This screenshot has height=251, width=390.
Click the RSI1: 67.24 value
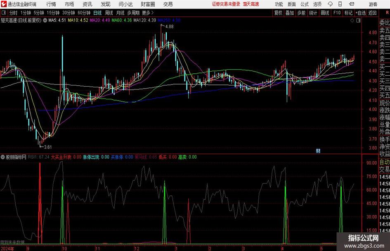[x=38, y=157]
